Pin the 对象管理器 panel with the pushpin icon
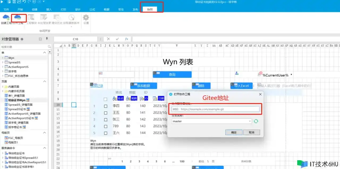This screenshot has width=340, height=169. point(47,39)
